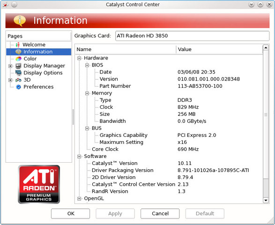Collapse the Memory group
Viewport: 275px width, 225px height.
tap(87, 93)
